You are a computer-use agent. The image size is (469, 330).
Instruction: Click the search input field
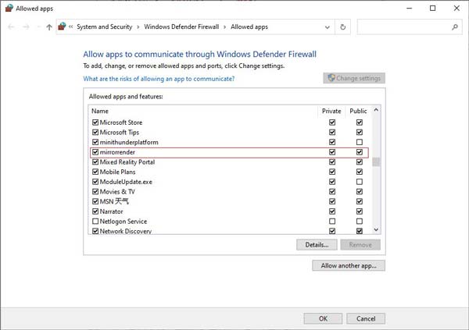pyautogui.click(x=403, y=27)
